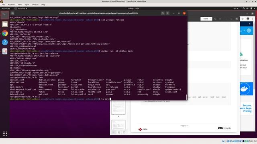Open the Devices menu

pyautogui.click(x=35, y=4)
